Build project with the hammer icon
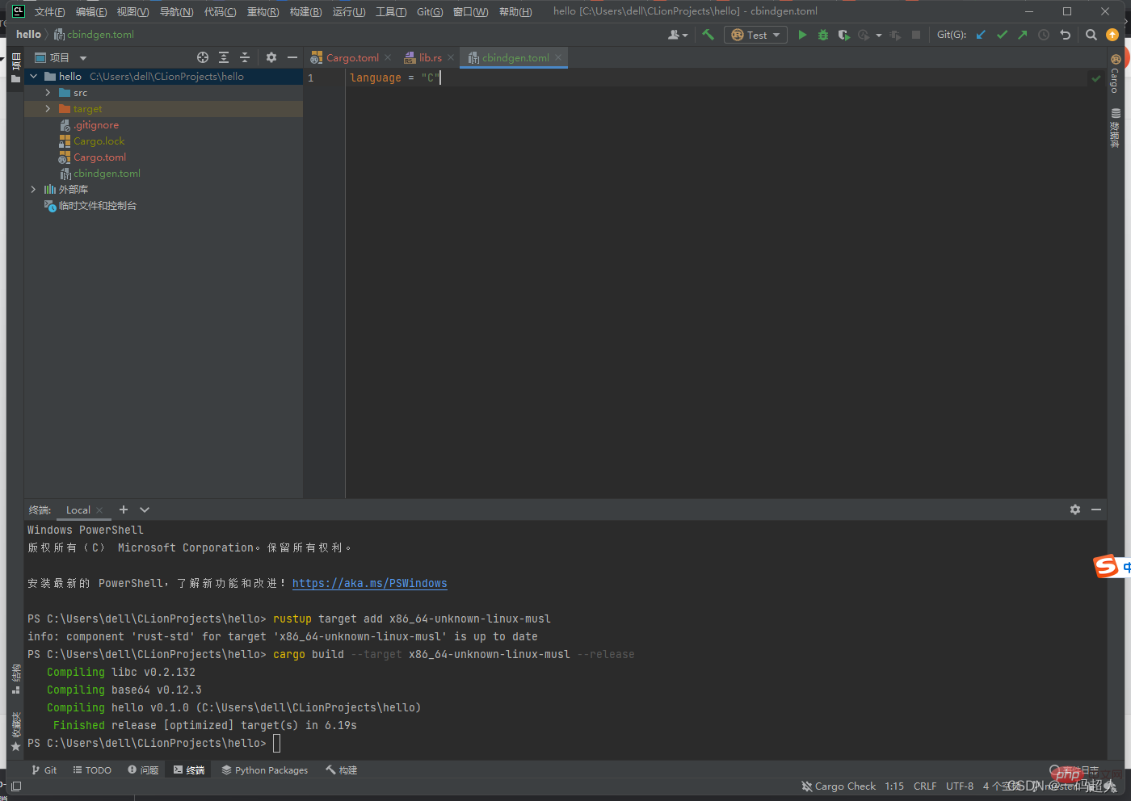 (708, 35)
